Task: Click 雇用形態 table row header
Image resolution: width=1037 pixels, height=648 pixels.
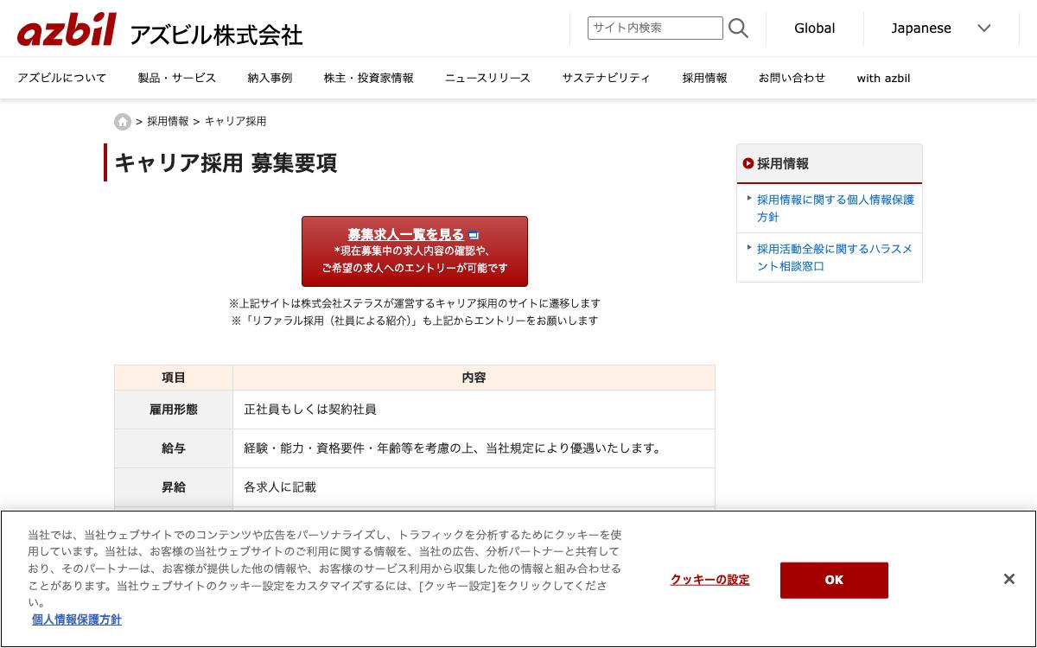Action: pos(174,410)
